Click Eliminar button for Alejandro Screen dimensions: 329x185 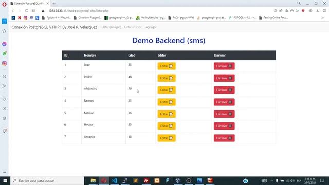tap(224, 90)
